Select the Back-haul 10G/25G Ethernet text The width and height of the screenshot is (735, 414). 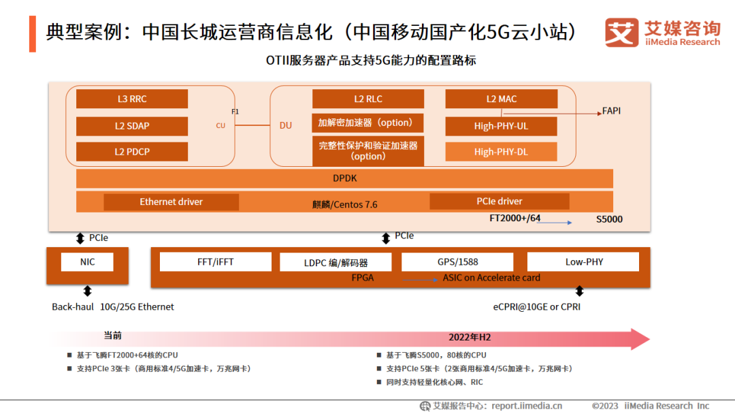(113, 306)
